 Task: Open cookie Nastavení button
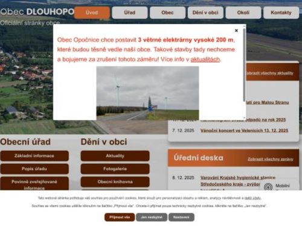(181, 217)
